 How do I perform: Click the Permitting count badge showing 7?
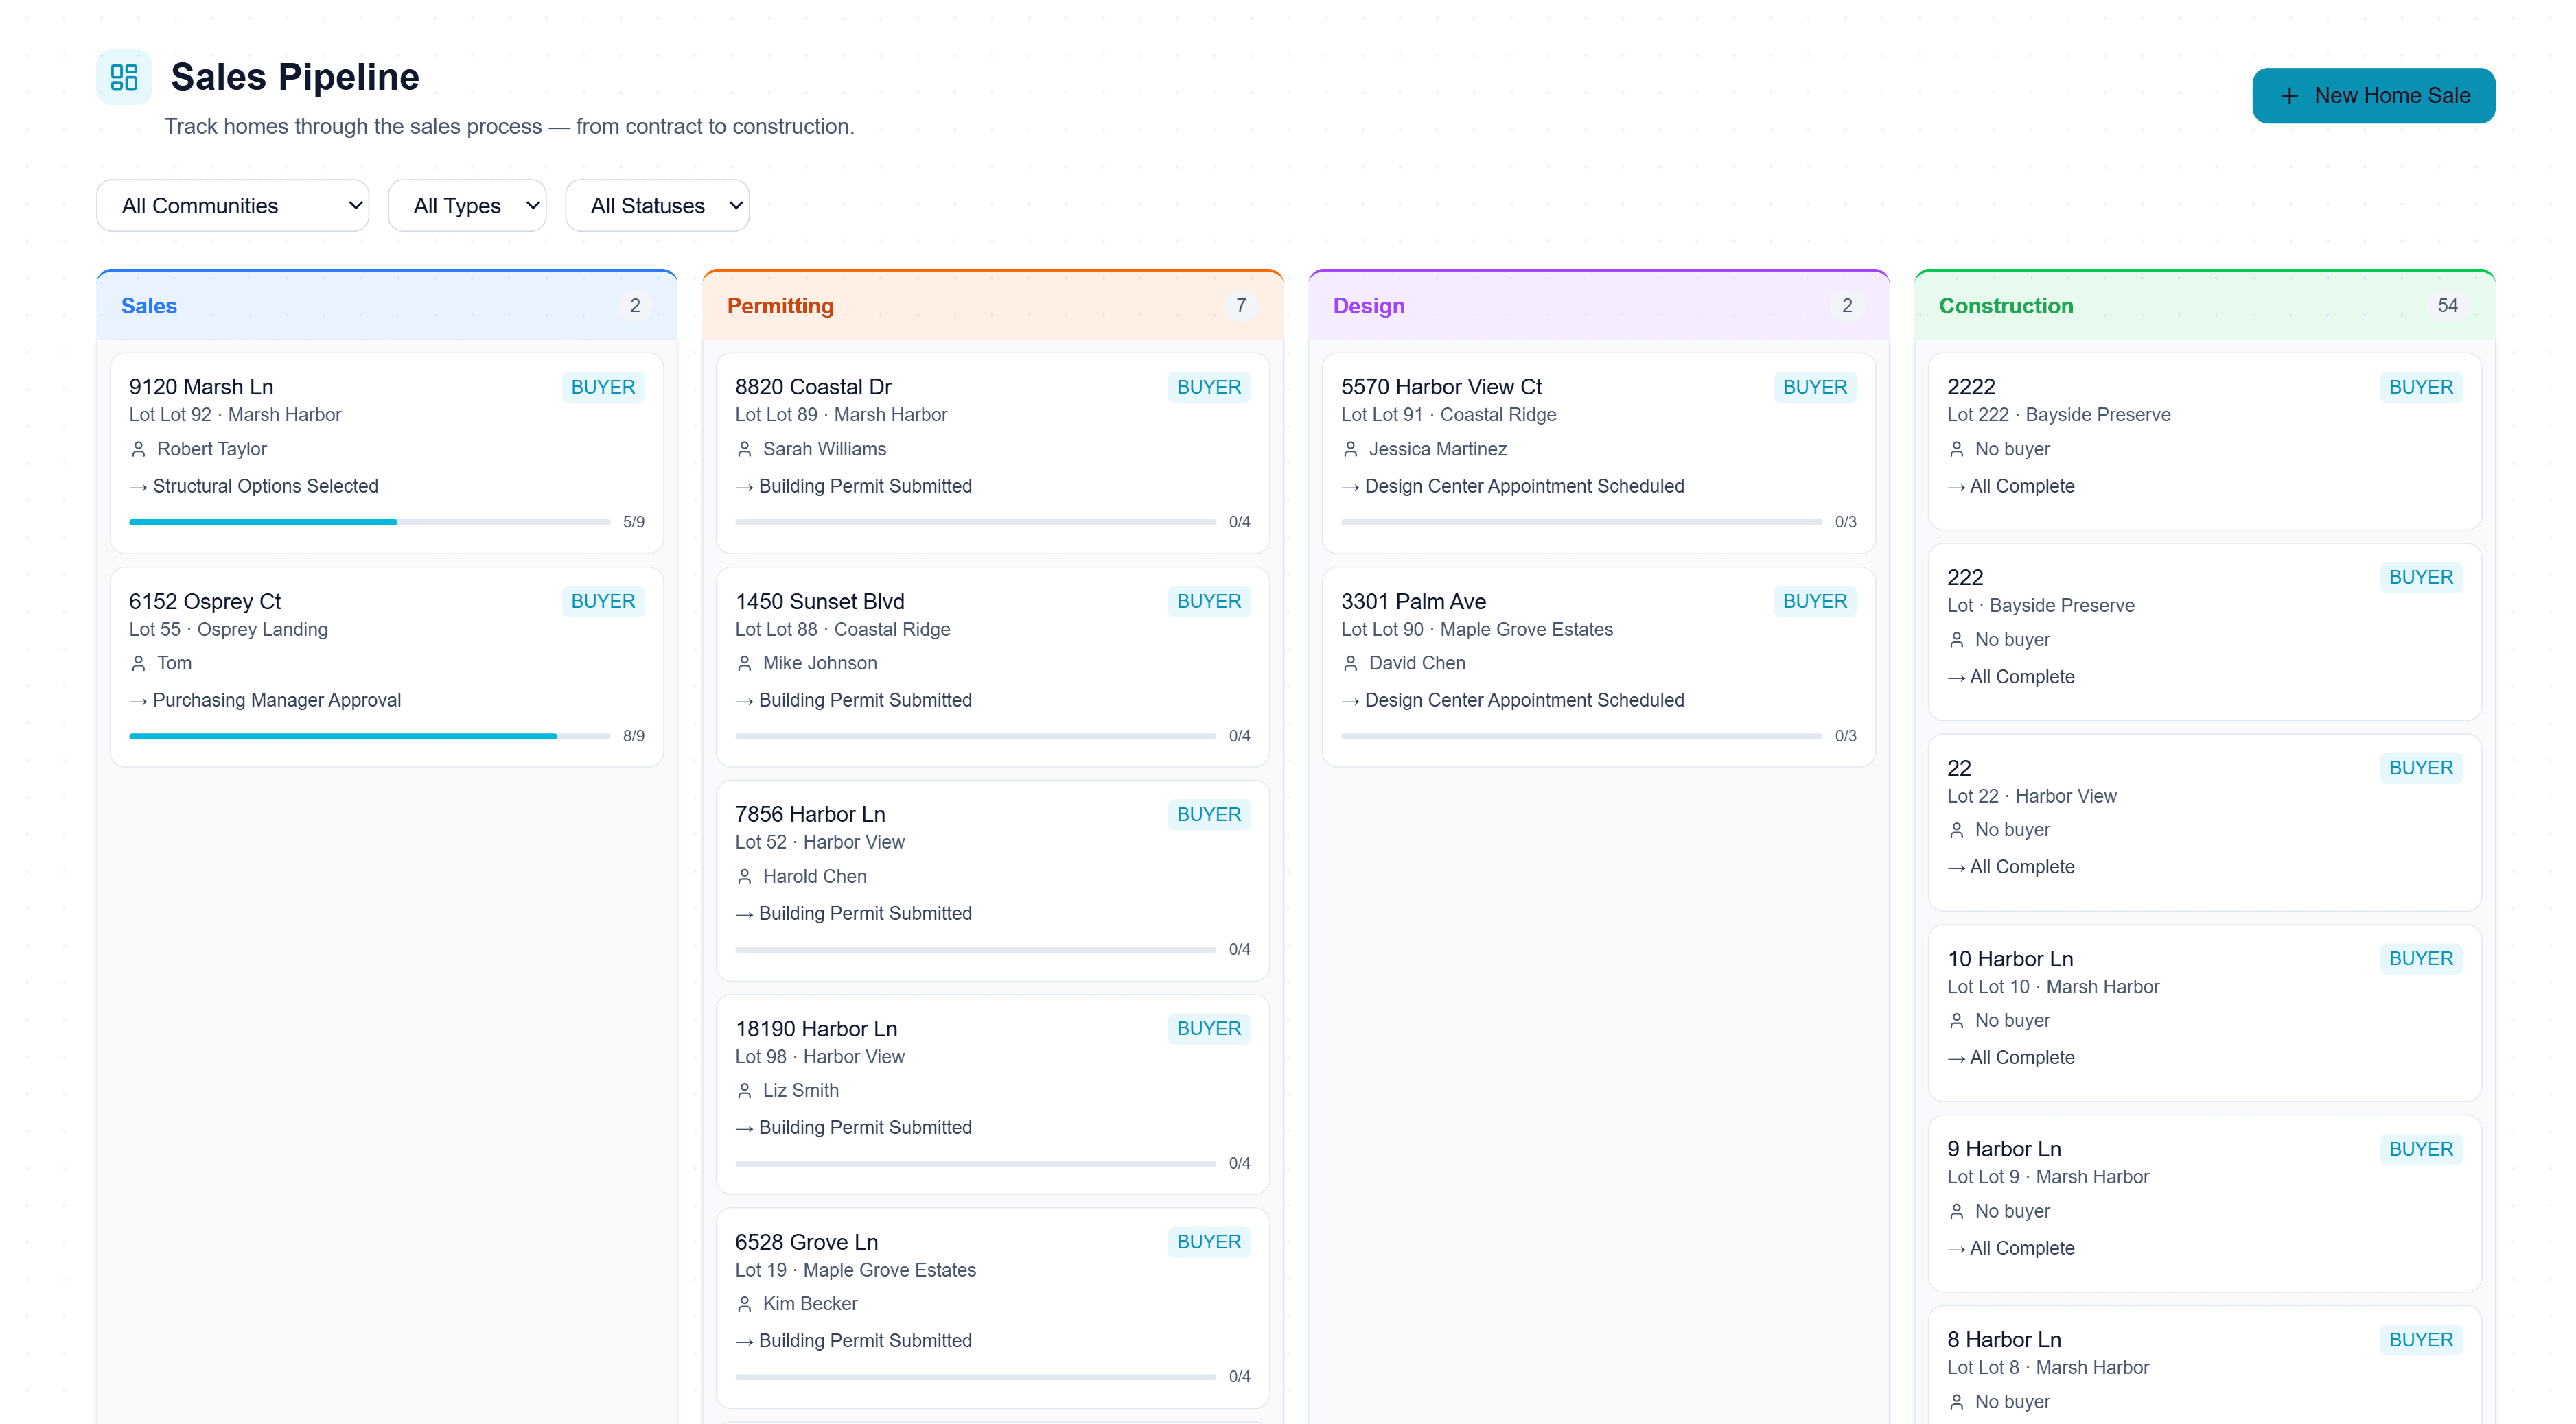click(x=1240, y=306)
